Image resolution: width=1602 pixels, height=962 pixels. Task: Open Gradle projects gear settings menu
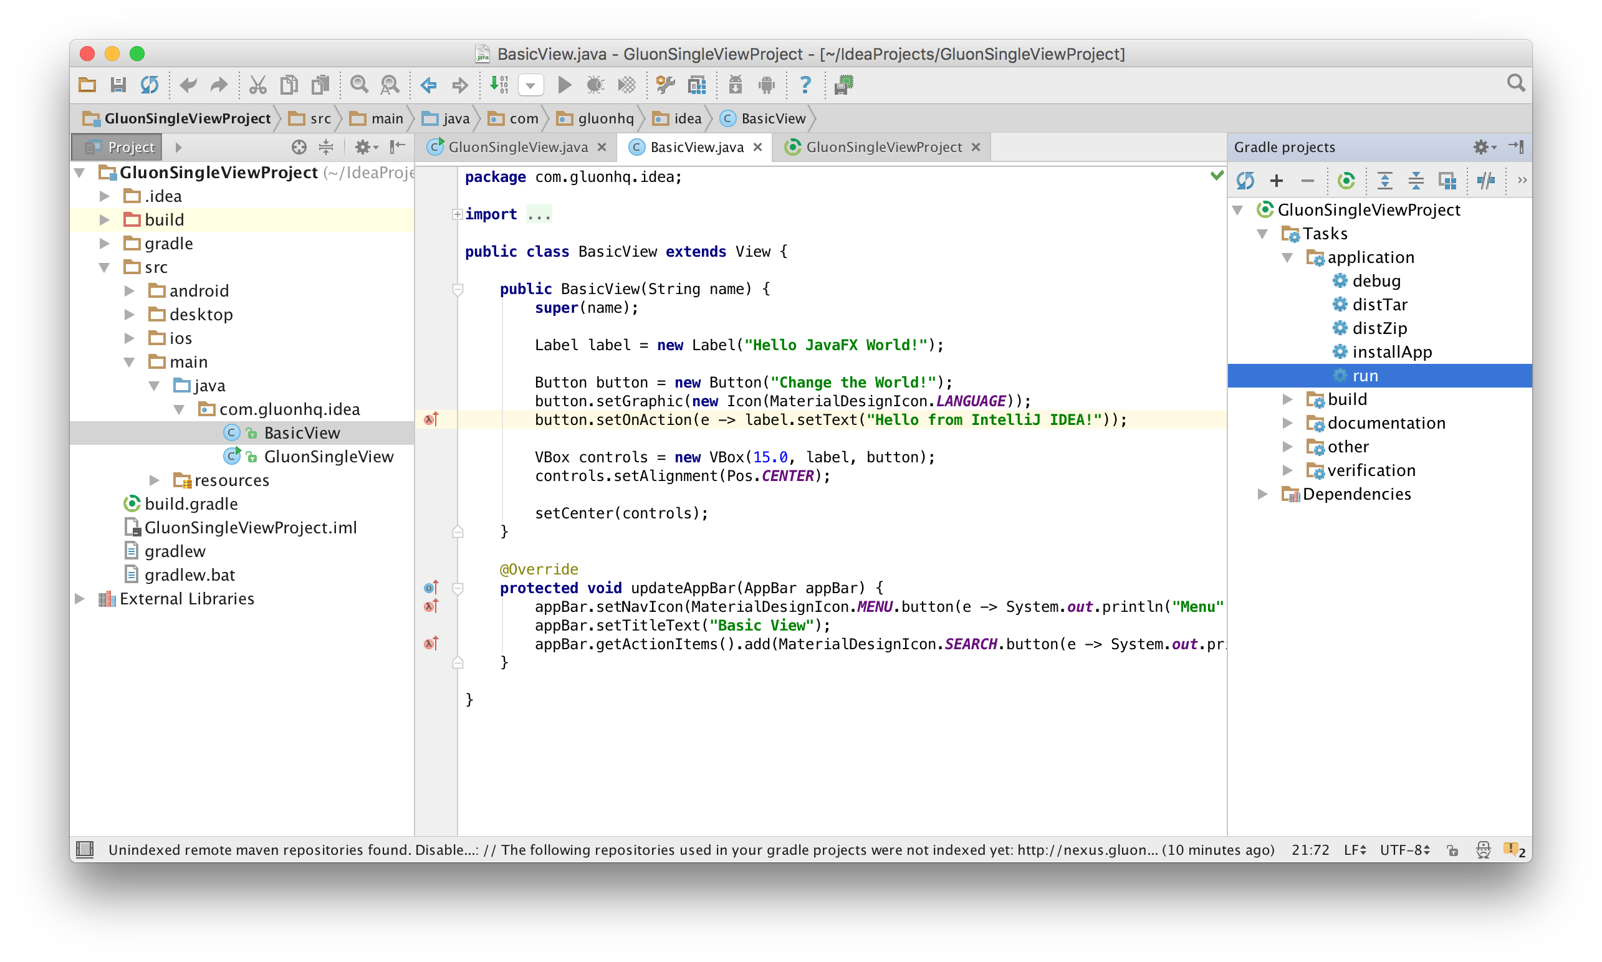(1484, 147)
